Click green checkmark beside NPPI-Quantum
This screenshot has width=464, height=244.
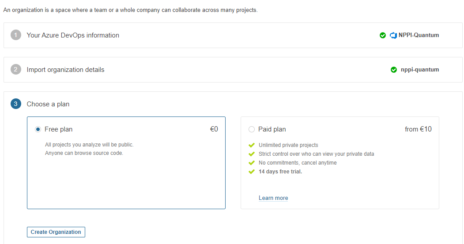[x=383, y=35]
